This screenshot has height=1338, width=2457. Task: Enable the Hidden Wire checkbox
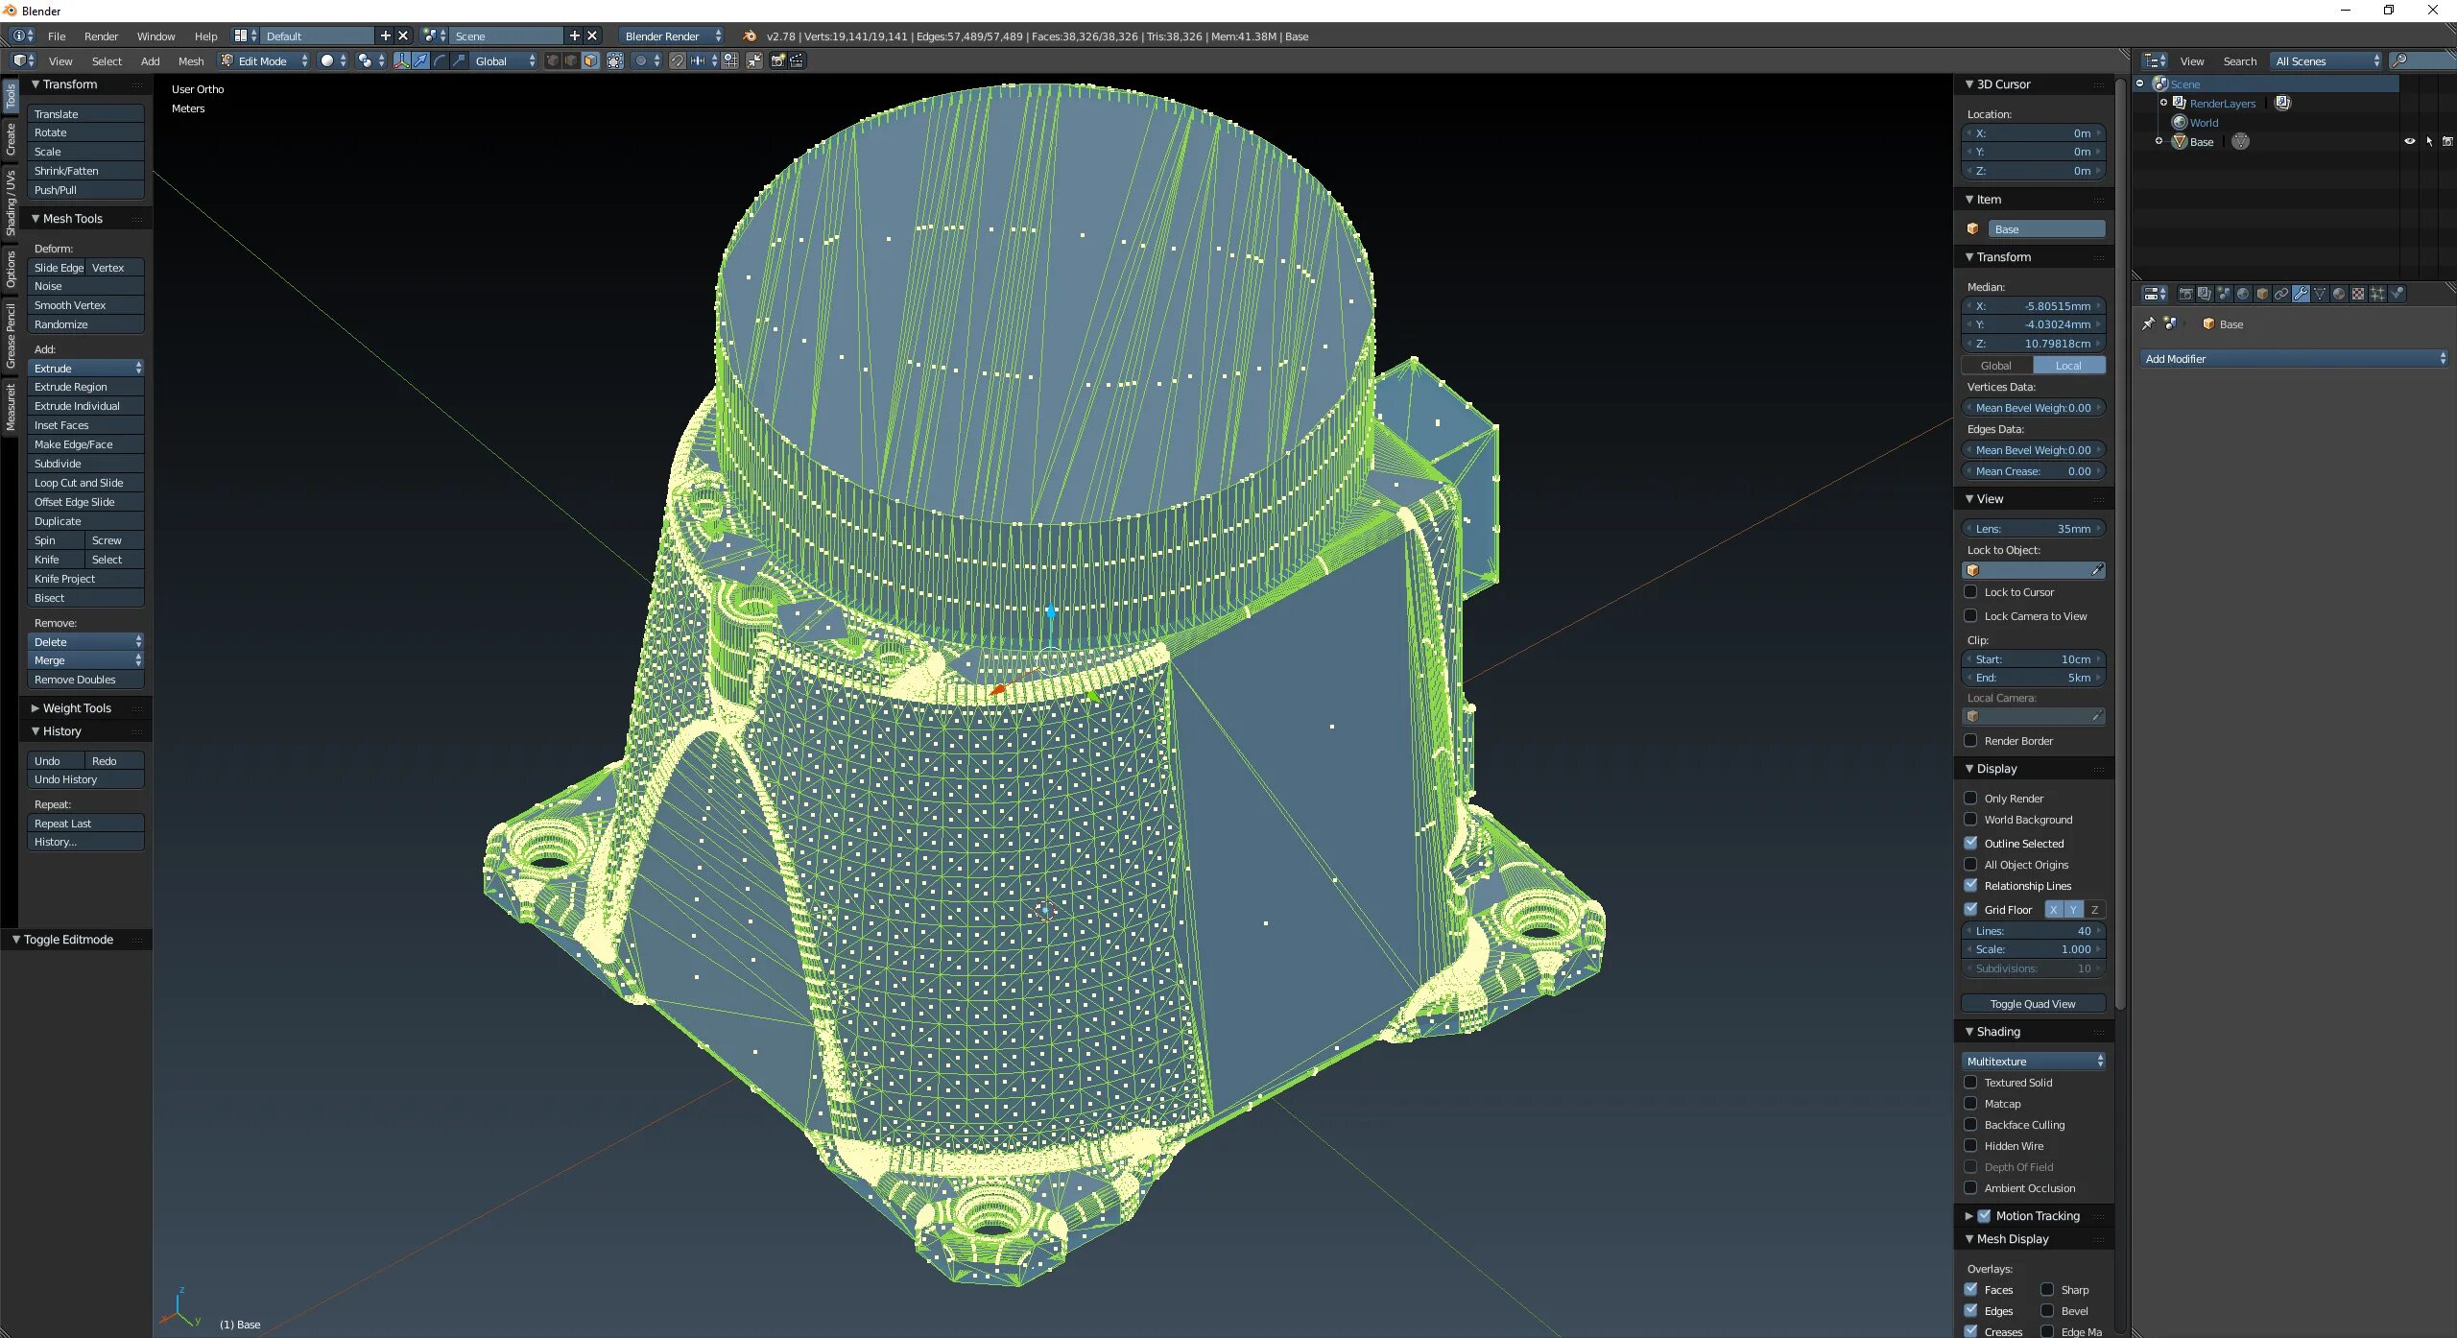tap(1970, 1145)
